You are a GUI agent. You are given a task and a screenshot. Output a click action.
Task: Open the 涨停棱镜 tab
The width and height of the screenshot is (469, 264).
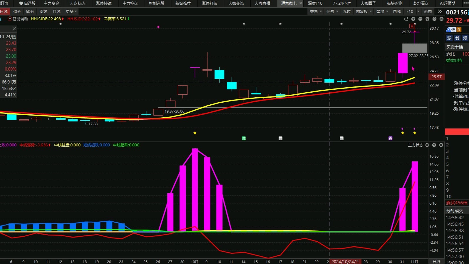(104, 3)
